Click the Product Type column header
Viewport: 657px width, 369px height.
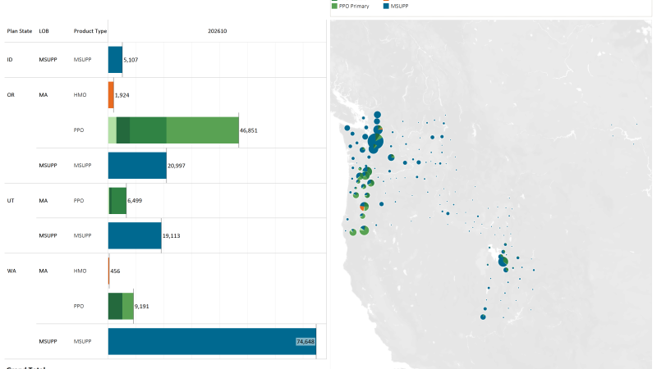point(90,31)
